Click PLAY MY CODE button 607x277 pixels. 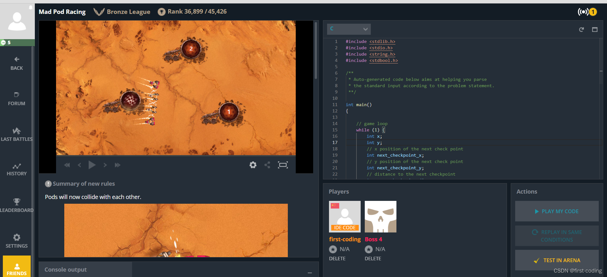pos(557,211)
